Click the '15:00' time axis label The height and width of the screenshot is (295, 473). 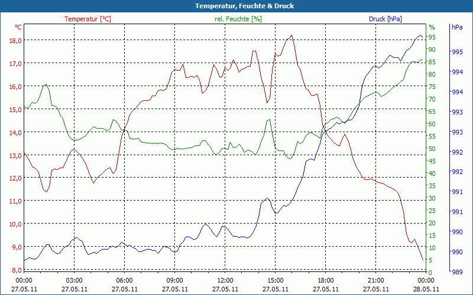coord(276,281)
